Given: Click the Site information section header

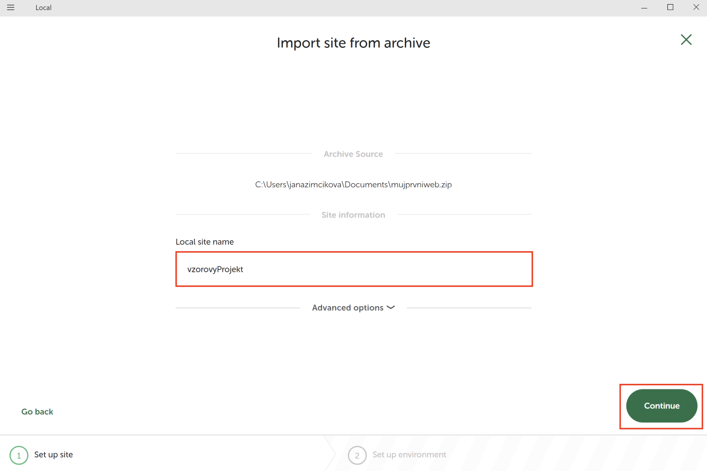Looking at the screenshot, I should click(353, 215).
